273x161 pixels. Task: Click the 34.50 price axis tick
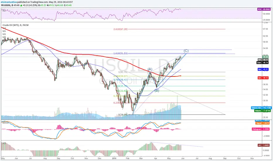pyautogui.click(x=265, y=89)
